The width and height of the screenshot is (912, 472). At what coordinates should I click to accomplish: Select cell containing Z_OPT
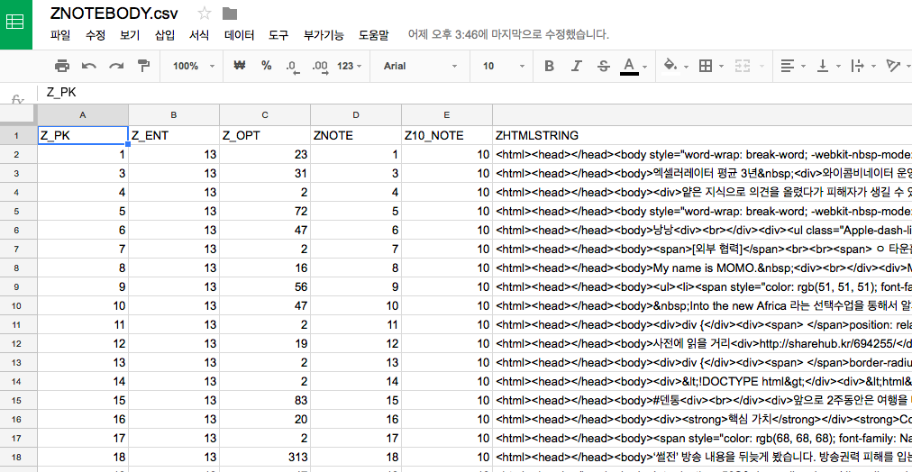(265, 135)
